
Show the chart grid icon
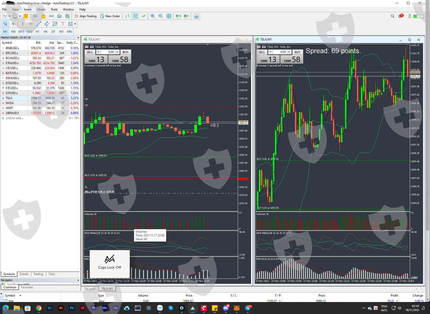169,16
